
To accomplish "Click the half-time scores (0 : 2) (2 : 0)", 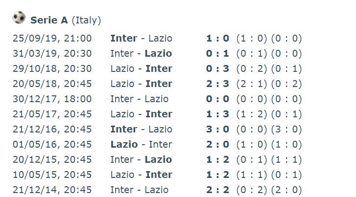I will [x=269, y=190].
